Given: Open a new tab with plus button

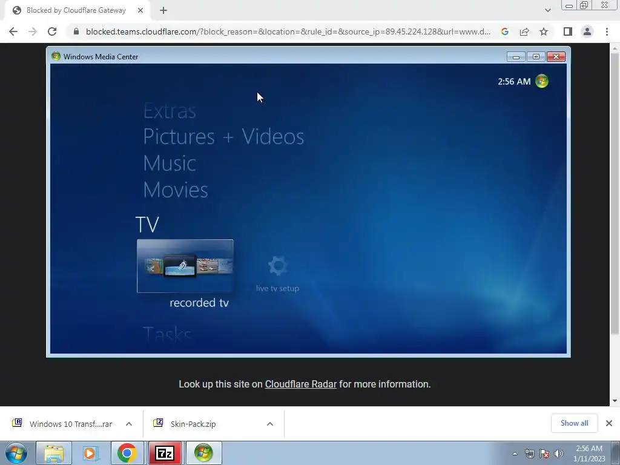Looking at the screenshot, I should point(163,10).
